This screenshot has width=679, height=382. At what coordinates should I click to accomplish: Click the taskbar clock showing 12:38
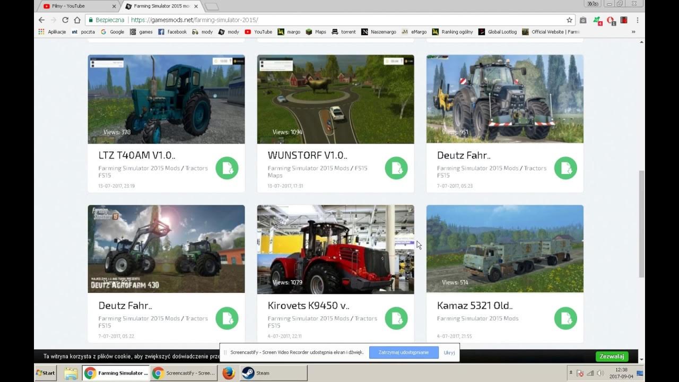pyautogui.click(x=620, y=373)
